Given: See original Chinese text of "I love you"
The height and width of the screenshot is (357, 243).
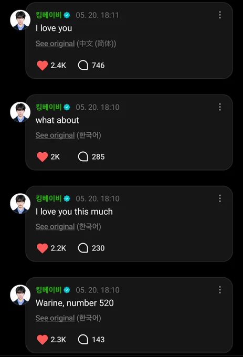Looking at the screenshot, I should tap(55, 44).
